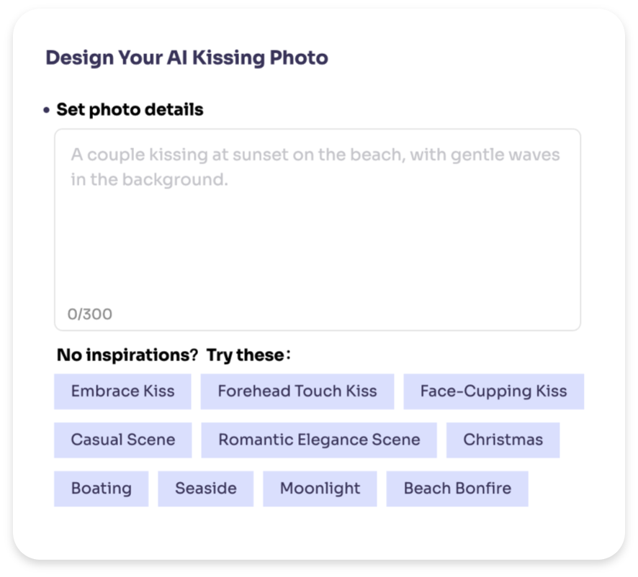Image resolution: width=638 pixels, height=577 pixels.
Task: Select the Embrace Kiss suggestion chip
Action: tap(122, 391)
